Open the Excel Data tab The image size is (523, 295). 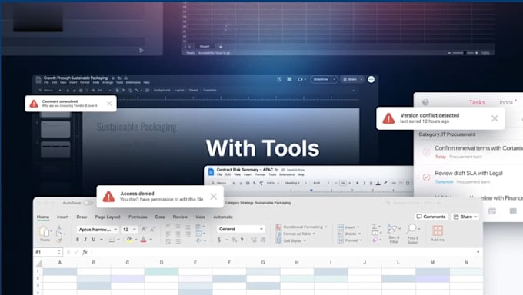pyautogui.click(x=160, y=217)
